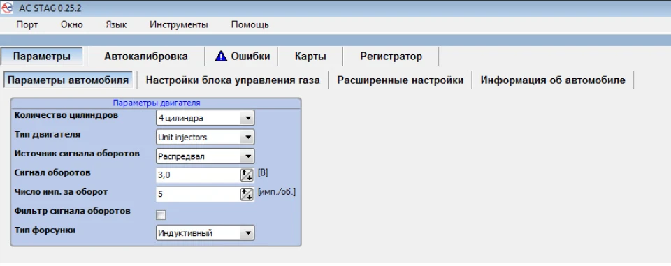Viewport: 671px width, 266px height.
Task: Open the Информация об автомобиле sub-tab
Action: point(553,80)
